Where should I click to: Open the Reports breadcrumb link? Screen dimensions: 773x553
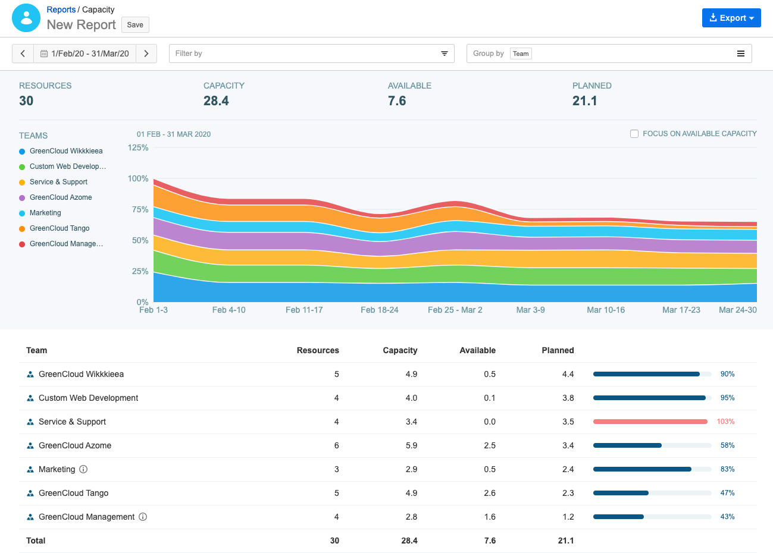(x=61, y=10)
